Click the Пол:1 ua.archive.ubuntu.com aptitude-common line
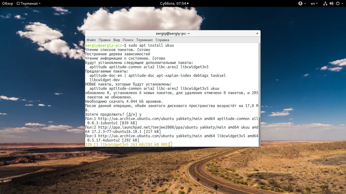The image size is (346, 194). [x=172, y=119]
